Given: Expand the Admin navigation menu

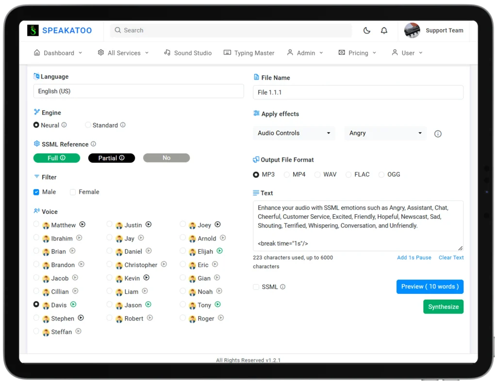Looking at the screenshot, I should coord(305,53).
